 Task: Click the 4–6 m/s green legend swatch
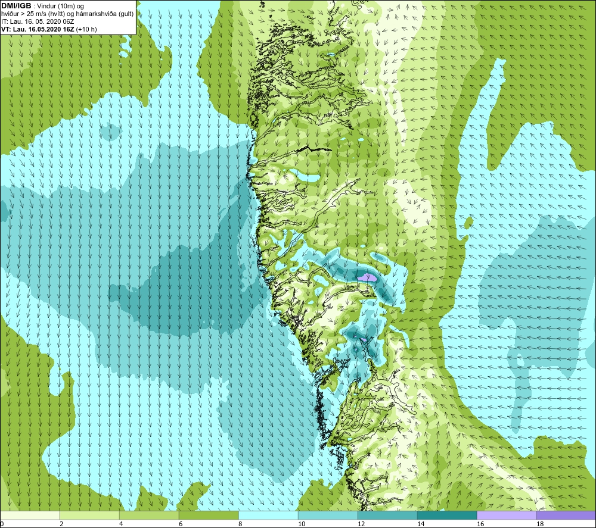point(149,515)
